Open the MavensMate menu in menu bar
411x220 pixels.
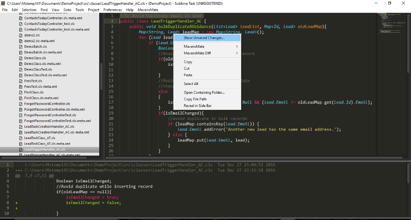[x=148, y=10]
